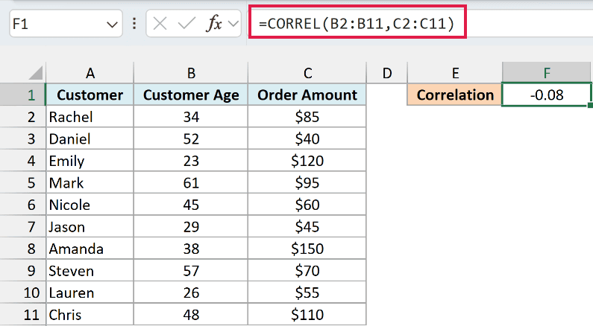
Task: Click the $110 order amount cell
Action: point(307,315)
